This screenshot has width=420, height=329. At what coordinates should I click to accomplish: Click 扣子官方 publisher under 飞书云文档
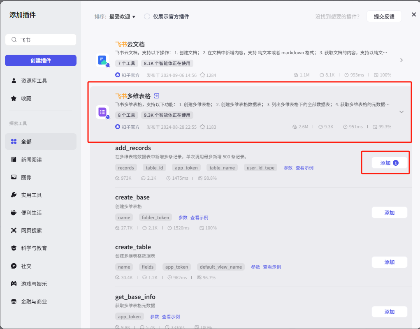click(x=128, y=75)
